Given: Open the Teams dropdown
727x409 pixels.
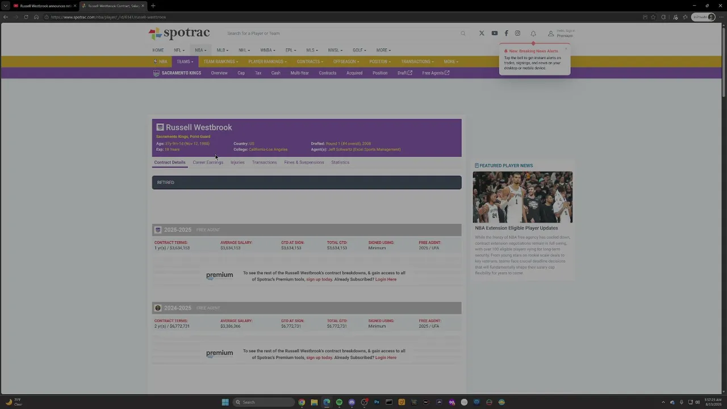Looking at the screenshot, I should pos(185,61).
